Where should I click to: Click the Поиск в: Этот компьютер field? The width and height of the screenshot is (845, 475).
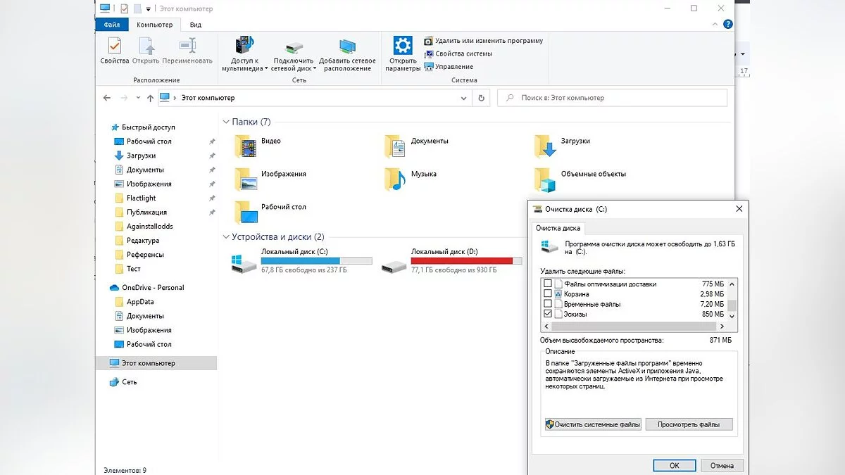tap(613, 99)
